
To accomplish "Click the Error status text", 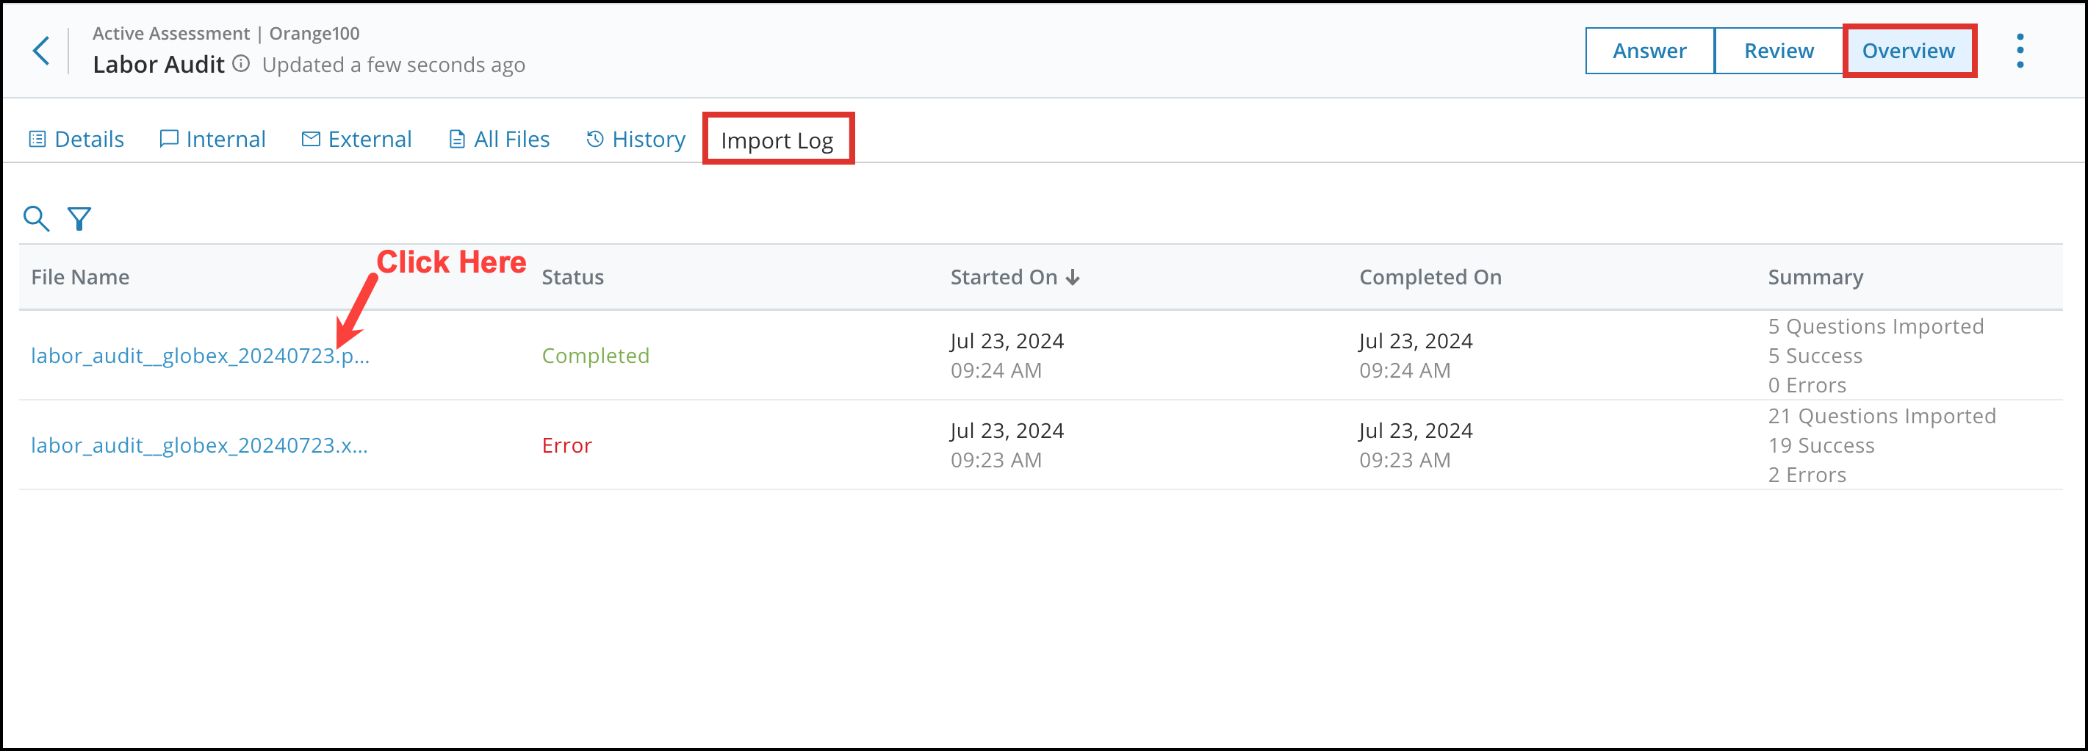I will click(566, 445).
